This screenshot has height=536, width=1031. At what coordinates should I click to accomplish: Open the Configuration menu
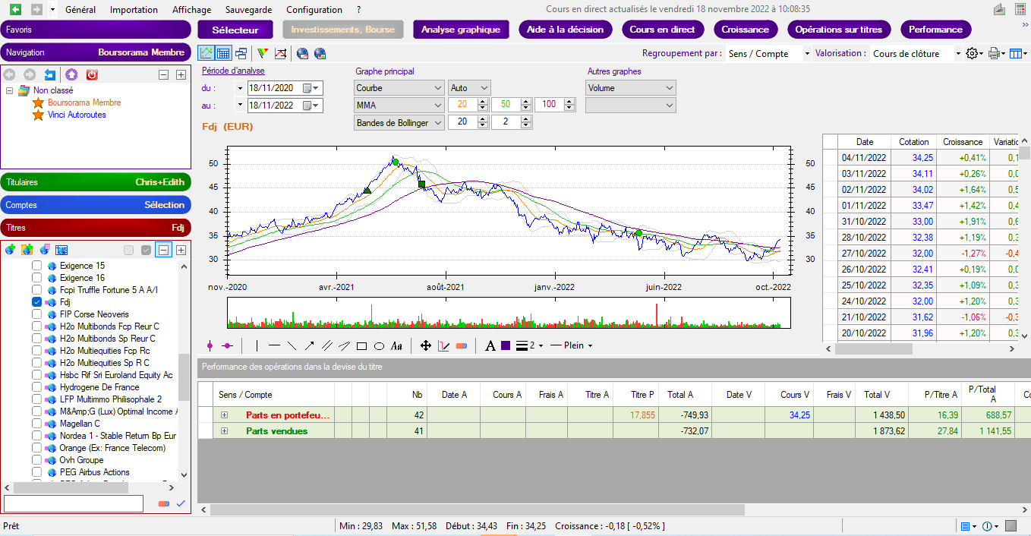[x=314, y=10]
